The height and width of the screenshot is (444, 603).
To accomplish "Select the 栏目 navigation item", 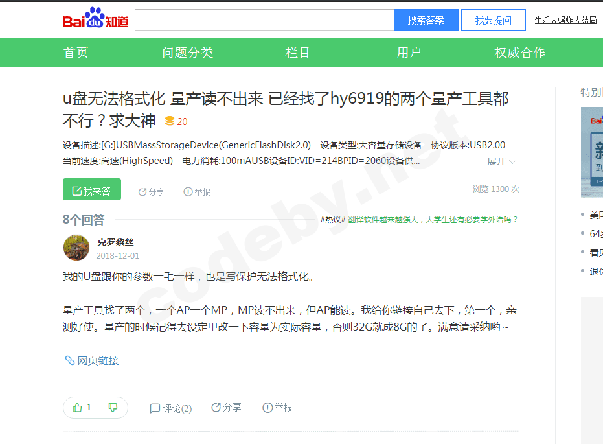I will tap(298, 53).
